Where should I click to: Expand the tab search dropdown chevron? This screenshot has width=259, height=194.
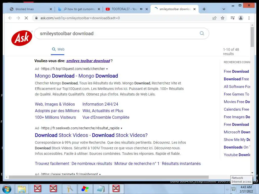tap(224, 9)
